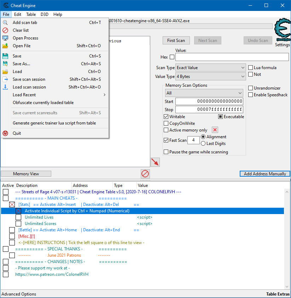The height and width of the screenshot is (298, 291).
Task: Click the Save As floppy icon
Action: coord(5,64)
